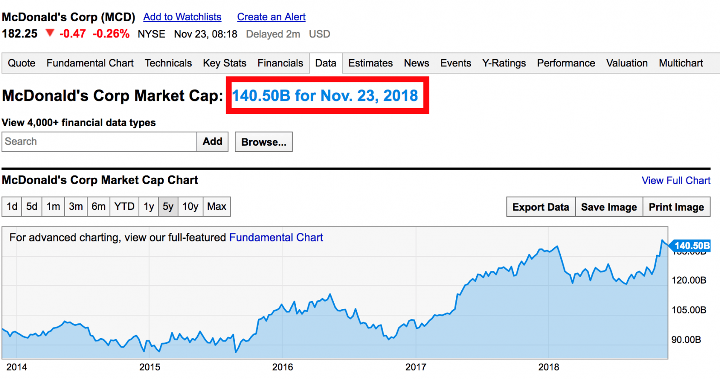
Task: Show the Max chart range
Action: (x=217, y=207)
